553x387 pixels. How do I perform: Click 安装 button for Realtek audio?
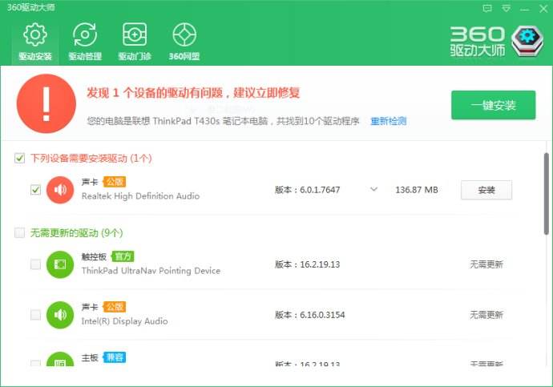(486, 190)
